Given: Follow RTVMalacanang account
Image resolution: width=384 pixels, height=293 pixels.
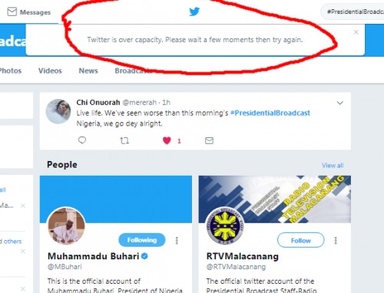Looking at the screenshot, I should click(x=301, y=240).
